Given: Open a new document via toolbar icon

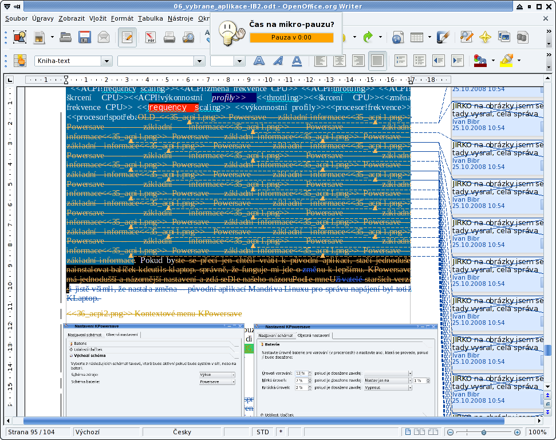Looking at the screenshot, I should (x=39, y=37).
